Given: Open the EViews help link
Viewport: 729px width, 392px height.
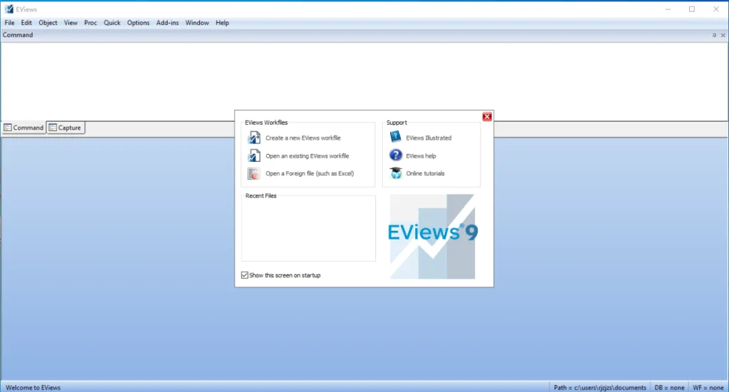Looking at the screenshot, I should 421,156.
